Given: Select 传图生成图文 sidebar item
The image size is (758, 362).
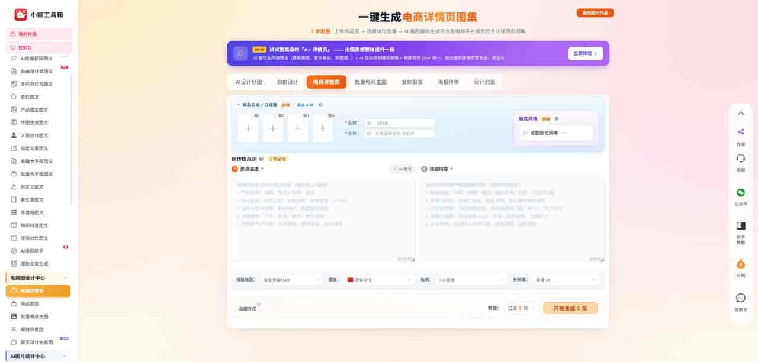Looking at the screenshot, I should 38,122.
